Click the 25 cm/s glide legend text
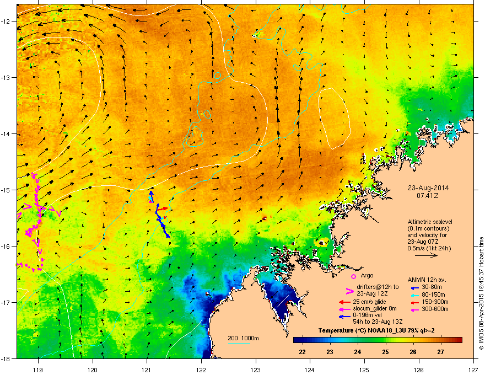Viewport: 485px width, 375px height. 369,302
